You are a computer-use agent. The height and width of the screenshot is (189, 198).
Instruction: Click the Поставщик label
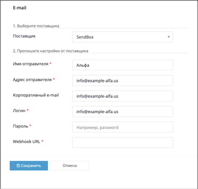pos(24,36)
